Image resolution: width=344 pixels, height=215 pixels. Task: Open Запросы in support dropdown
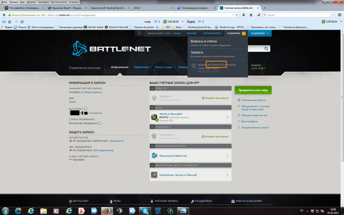[197, 53]
